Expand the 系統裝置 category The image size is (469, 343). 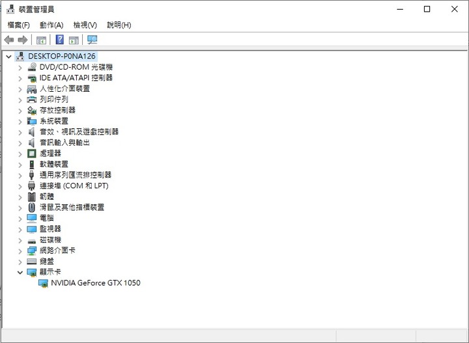click(20, 121)
